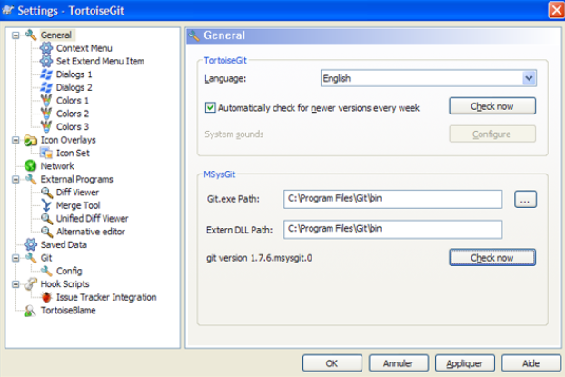Click the Annuler button

pos(393,362)
